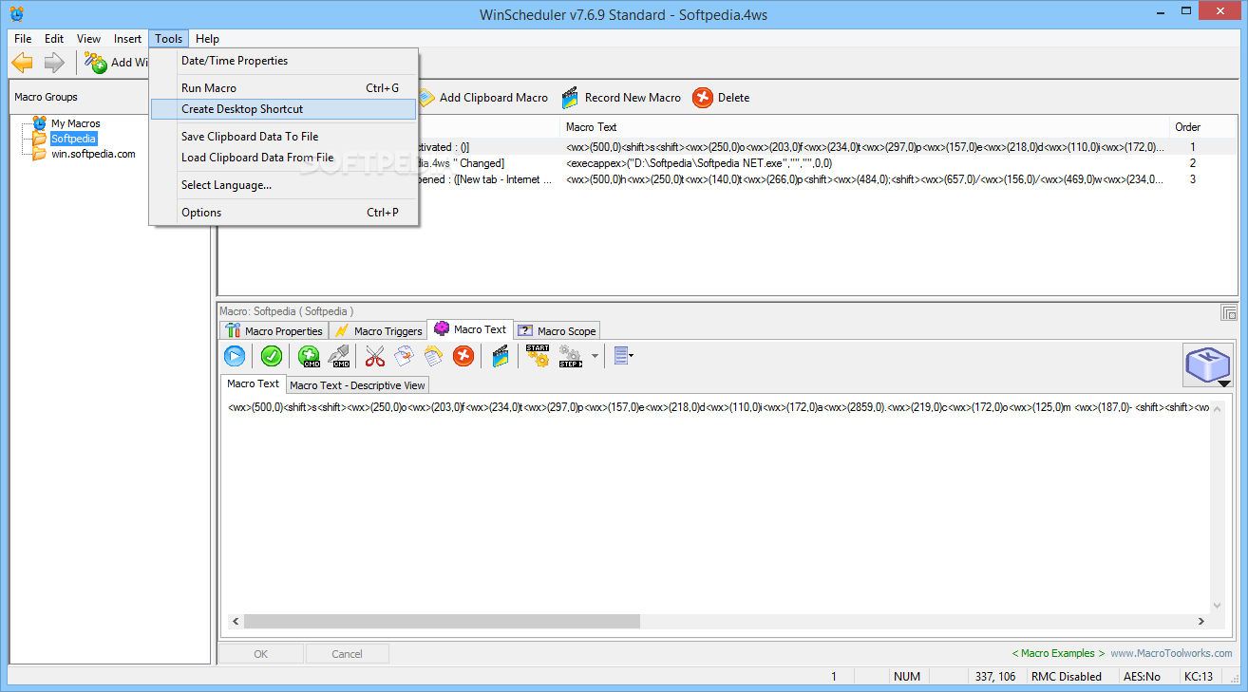Click the Record New Macro clapperboard icon
The image size is (1248, 692).
570,97
